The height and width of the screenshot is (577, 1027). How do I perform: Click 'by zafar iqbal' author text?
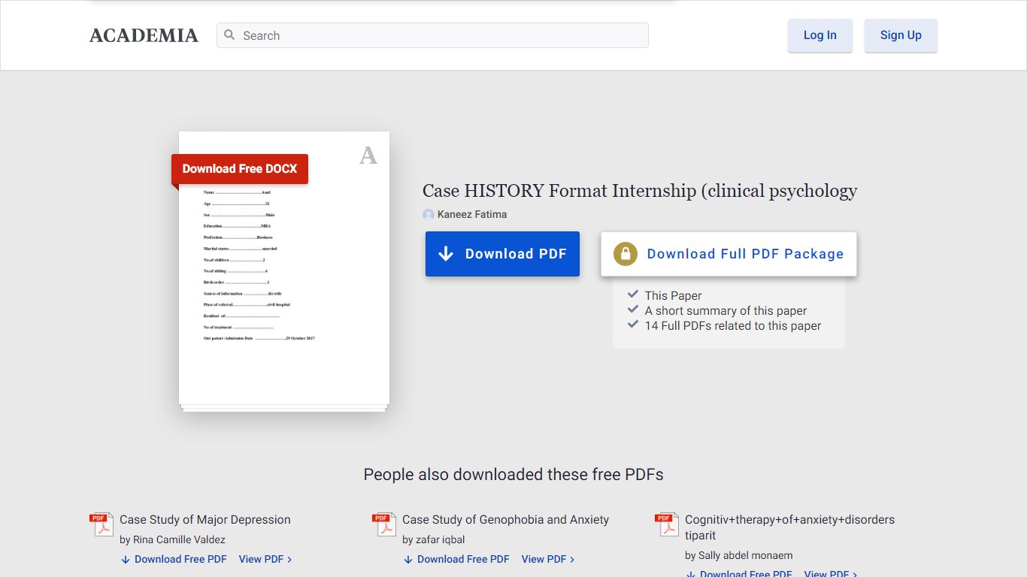pos(434,539)
